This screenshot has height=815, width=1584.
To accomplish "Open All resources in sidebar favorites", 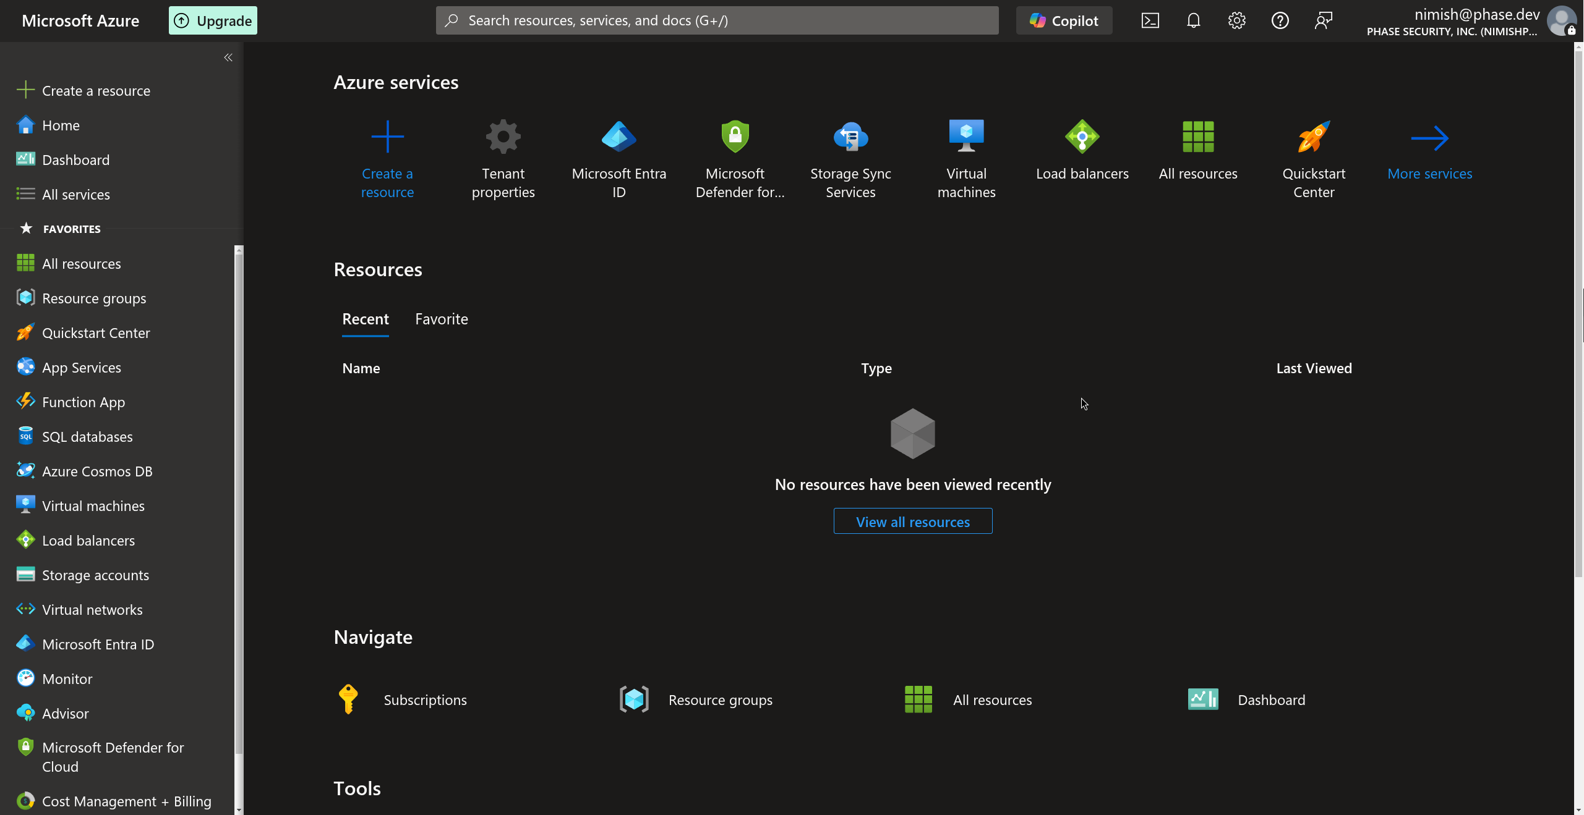I will pyautogui.click(x=118, y=264).
